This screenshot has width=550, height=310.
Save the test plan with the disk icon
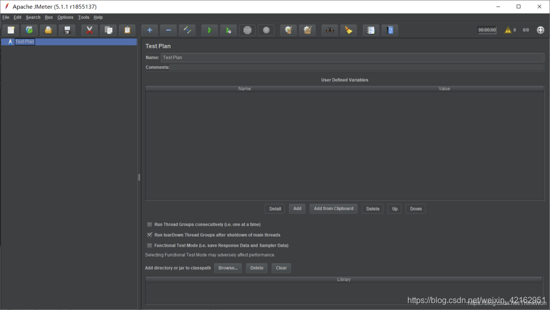coord(67,30)
